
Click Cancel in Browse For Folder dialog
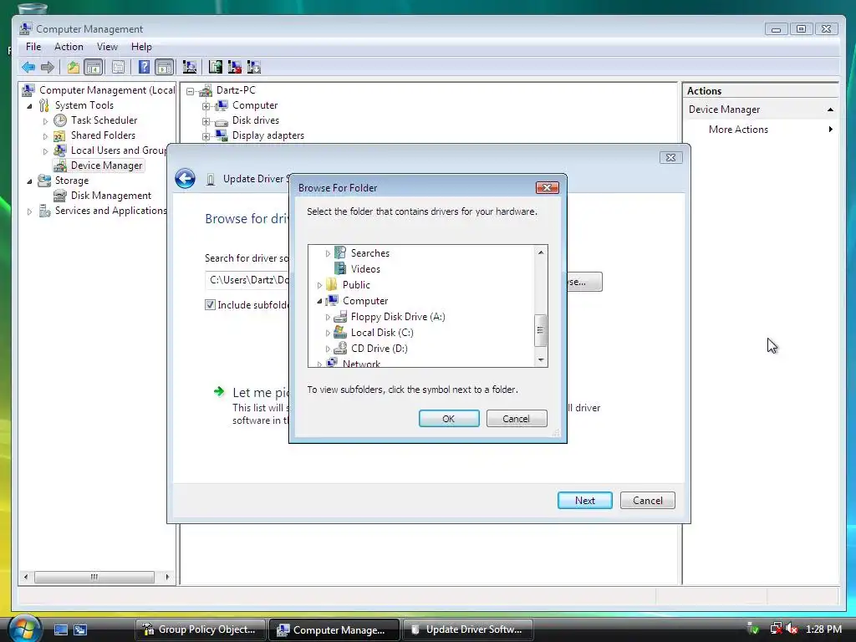click(x=517, y=419)
